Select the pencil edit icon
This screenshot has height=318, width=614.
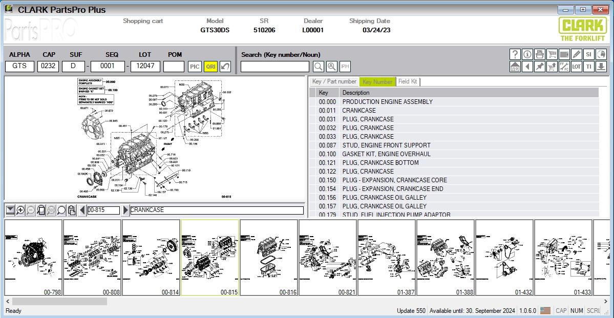point(576,54)
